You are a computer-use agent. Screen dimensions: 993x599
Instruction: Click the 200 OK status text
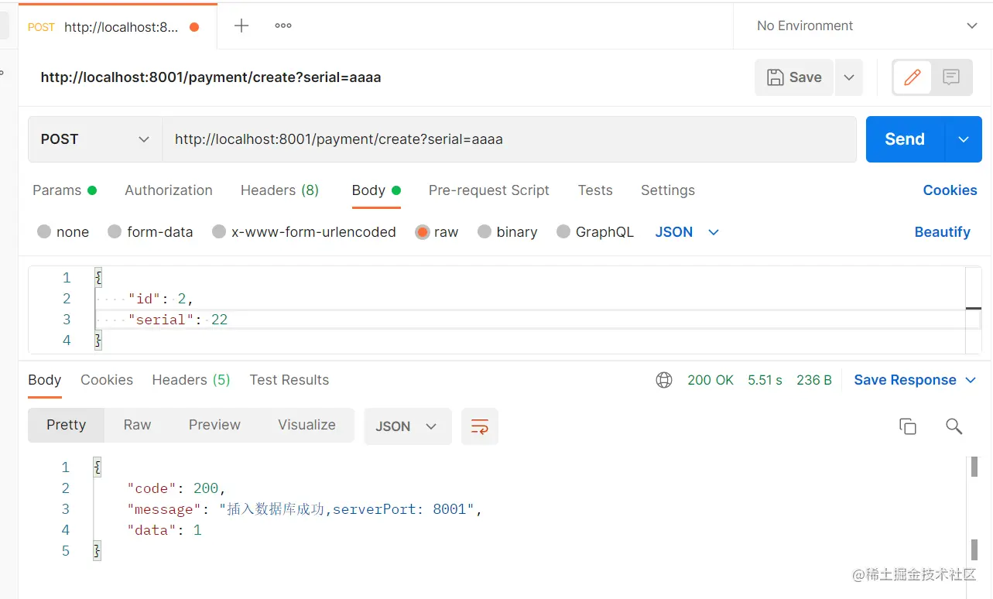click(710, 380)
